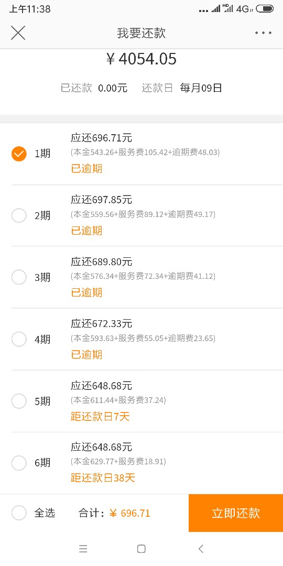The height and width of the screenshot is (566, 283).
Task: Tap the X close icon in header
Action: [18, 33]
